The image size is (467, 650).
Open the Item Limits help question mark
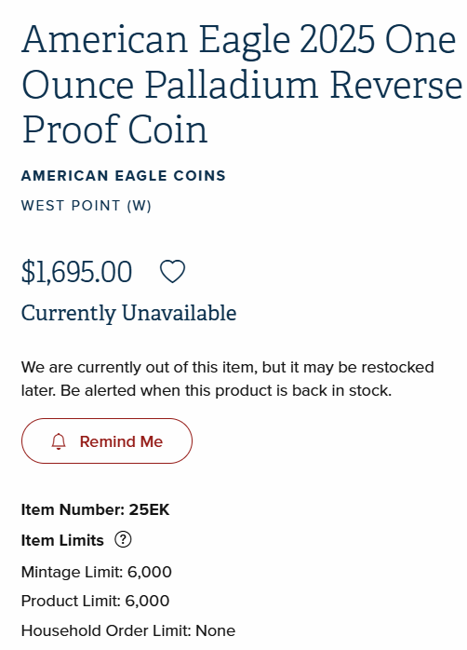coord(123,540)
